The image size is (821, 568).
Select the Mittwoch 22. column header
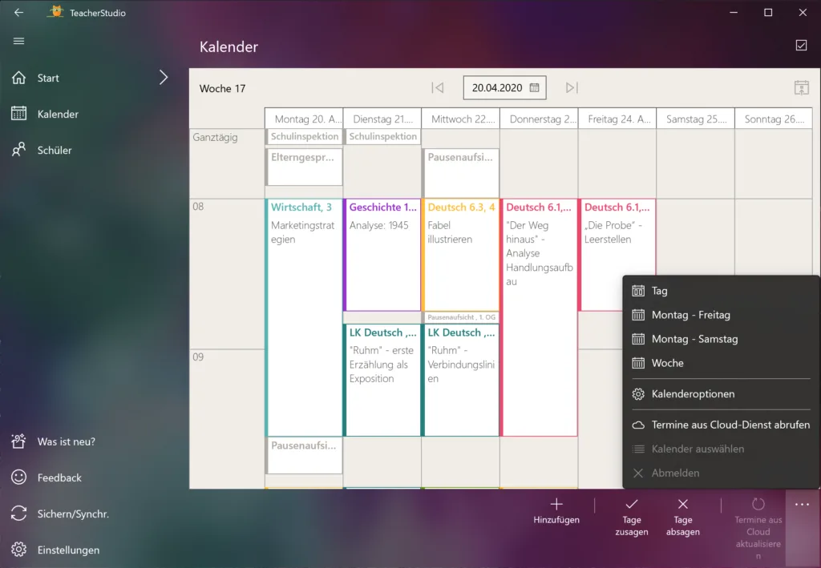point(461,119)
